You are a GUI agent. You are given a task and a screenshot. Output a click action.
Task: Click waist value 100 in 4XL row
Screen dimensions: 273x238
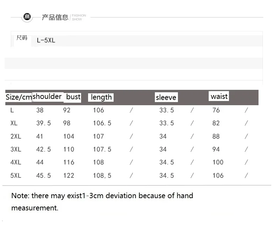pyautogui.click(x=218, y=162)
